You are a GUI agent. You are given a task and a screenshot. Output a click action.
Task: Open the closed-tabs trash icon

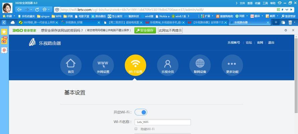pyautogui.click(x=290, y=22)
